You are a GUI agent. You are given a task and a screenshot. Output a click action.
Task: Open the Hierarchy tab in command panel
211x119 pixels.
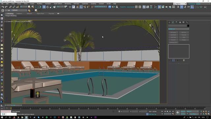click(x=176, y=22)
